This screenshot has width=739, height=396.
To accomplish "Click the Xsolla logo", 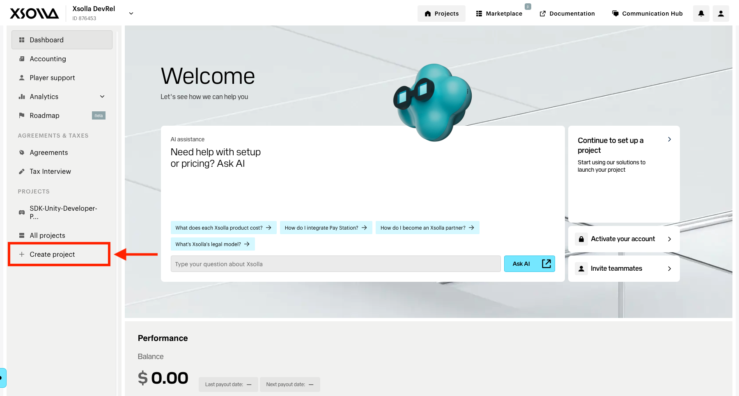I will (x=34, y=14).
